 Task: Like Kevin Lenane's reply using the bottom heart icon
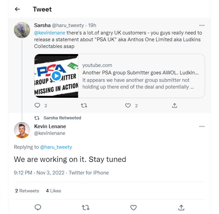[x=133, y=208]
